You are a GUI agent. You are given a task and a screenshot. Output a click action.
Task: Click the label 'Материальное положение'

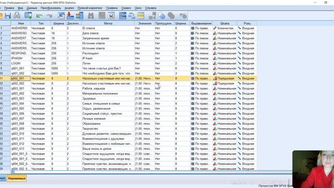[100, 93]
